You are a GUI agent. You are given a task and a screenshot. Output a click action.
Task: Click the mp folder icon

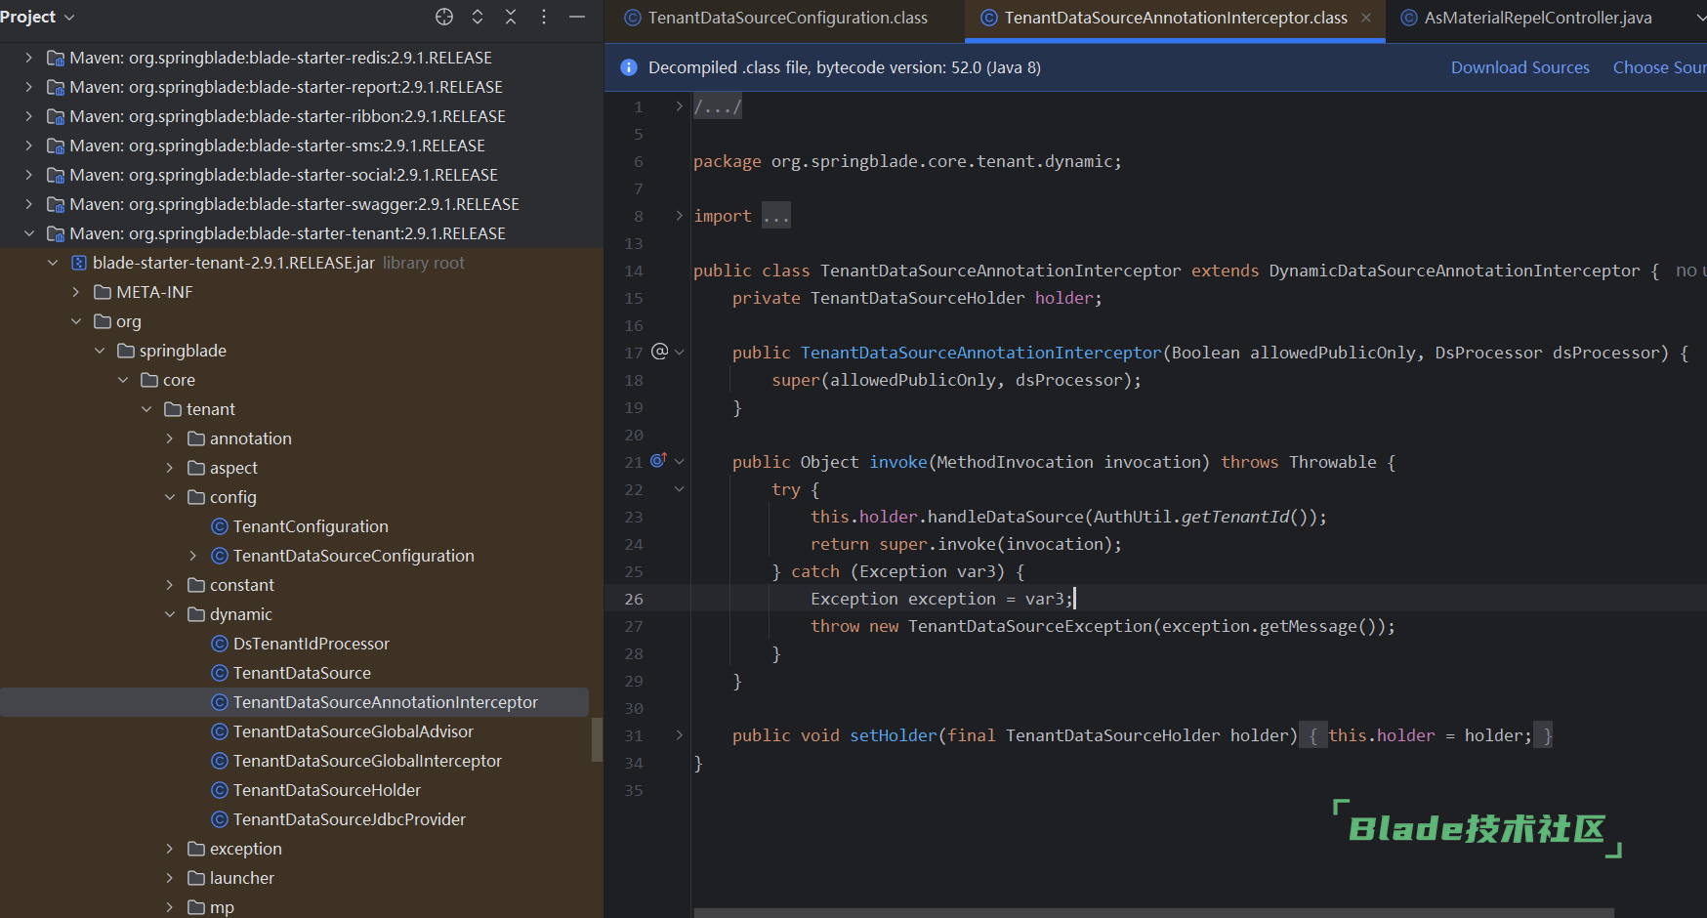tap(196, 907)
